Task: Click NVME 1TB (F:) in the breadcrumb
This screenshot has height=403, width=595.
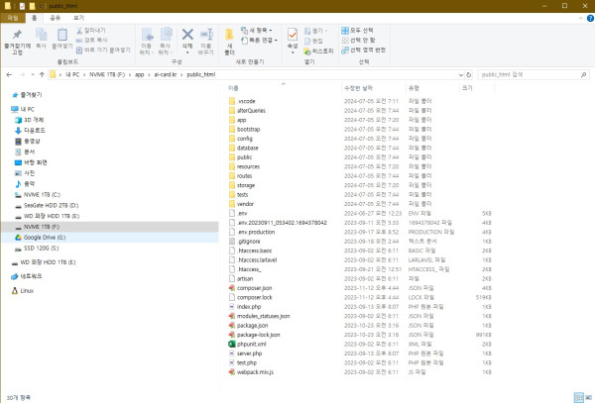Action: [x=107, y=74]
